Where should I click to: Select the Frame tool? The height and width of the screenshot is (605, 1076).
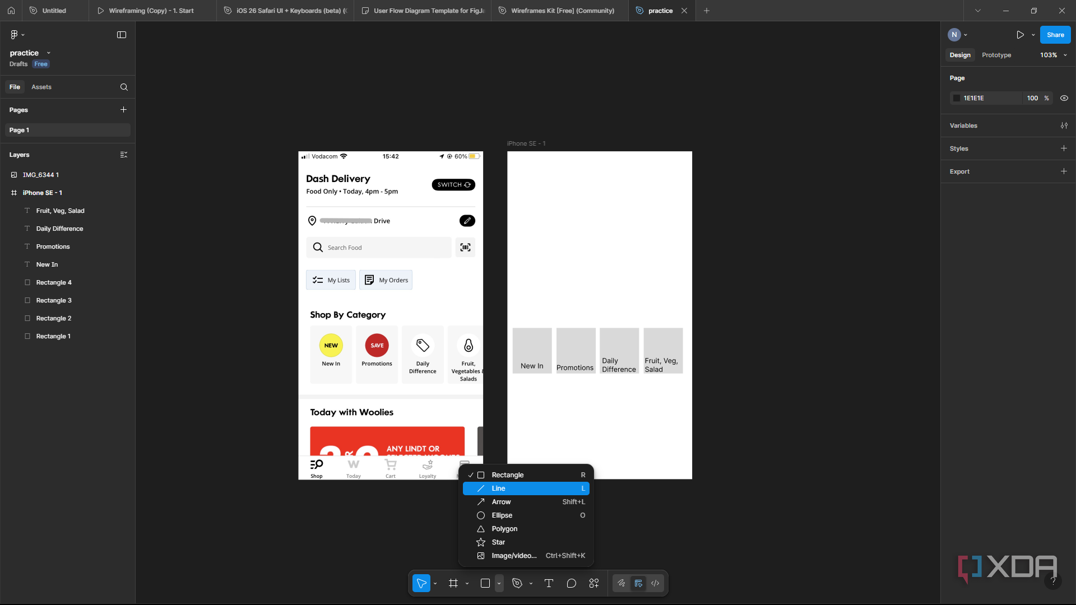point(453,583)
